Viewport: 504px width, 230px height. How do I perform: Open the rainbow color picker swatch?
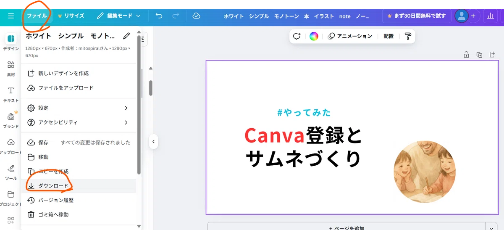tap(314, 36)
